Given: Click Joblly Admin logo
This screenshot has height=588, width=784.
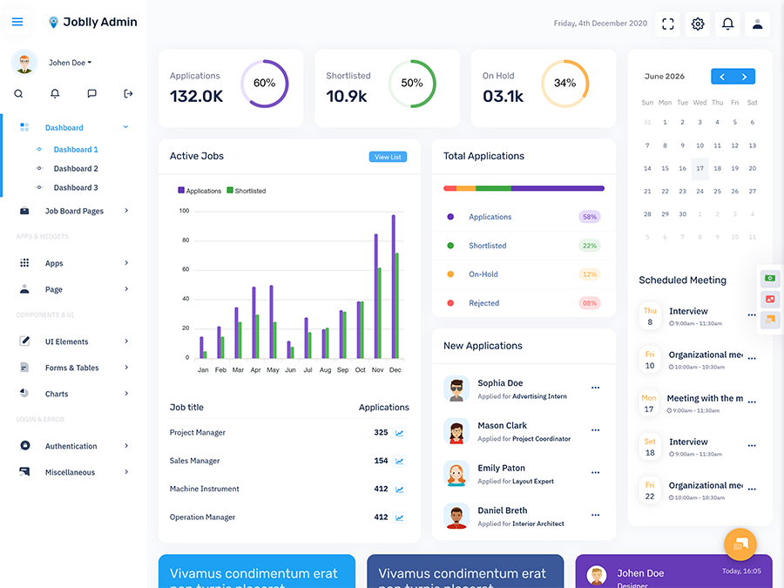Looking at the screenshot, I should (93, 22).
